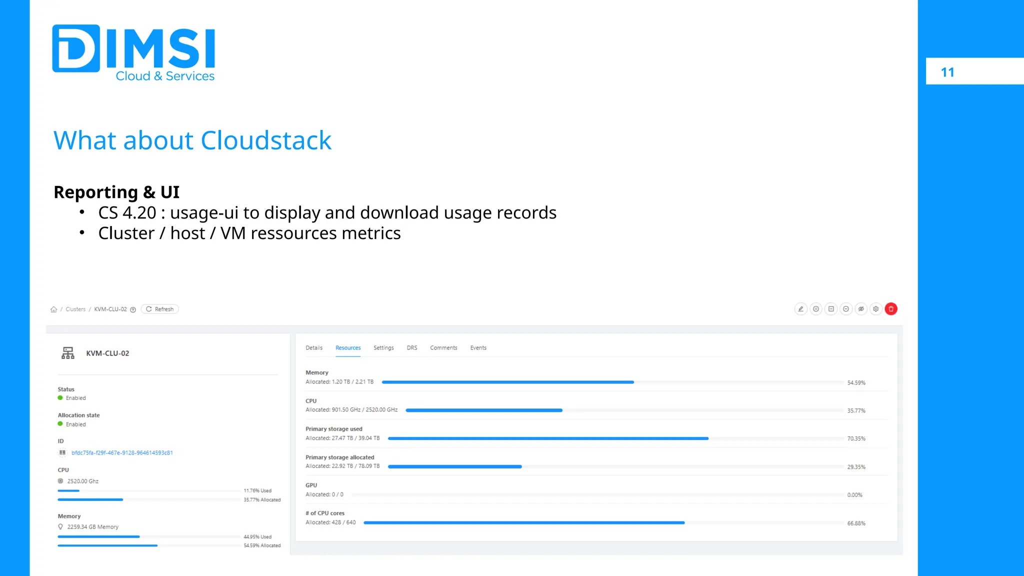The width and height of the screenshot is (1024, 576).
Task: Open the Comments tab
Action: coord(443,348)
